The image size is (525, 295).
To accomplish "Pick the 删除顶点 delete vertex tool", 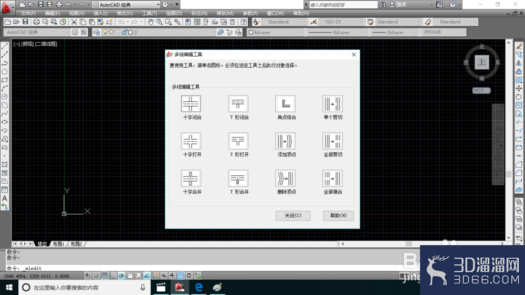I will pos(285,178).
